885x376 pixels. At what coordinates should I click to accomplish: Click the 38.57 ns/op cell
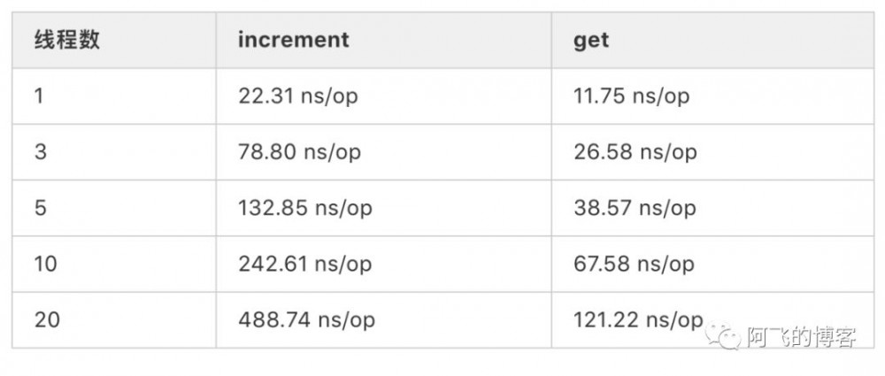tap(635, 208)
